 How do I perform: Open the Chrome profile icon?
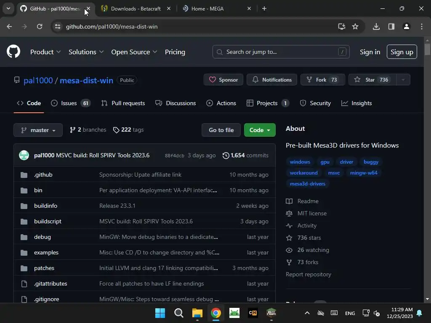click(407, 26)
